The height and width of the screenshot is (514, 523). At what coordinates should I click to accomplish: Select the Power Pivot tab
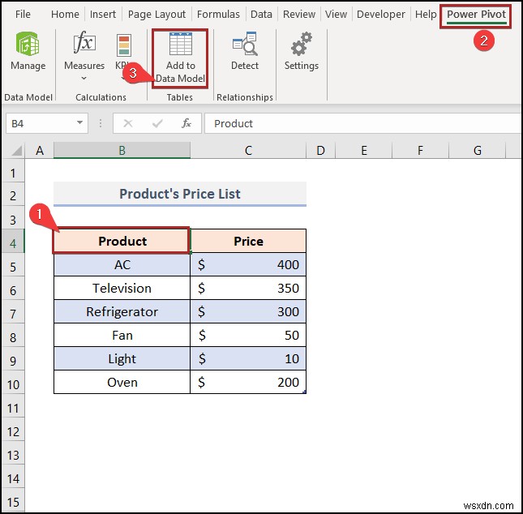coord(476,15)
